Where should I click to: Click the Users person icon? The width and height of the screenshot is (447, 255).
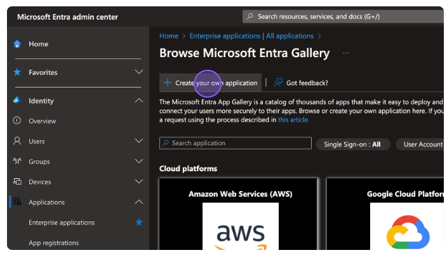coord(17,141)
